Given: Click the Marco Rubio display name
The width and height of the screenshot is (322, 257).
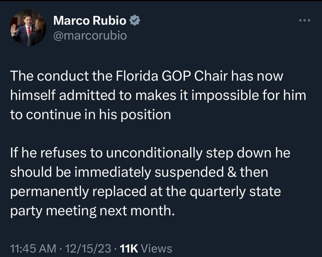Looking at the screenshot, I should [90, 20].
